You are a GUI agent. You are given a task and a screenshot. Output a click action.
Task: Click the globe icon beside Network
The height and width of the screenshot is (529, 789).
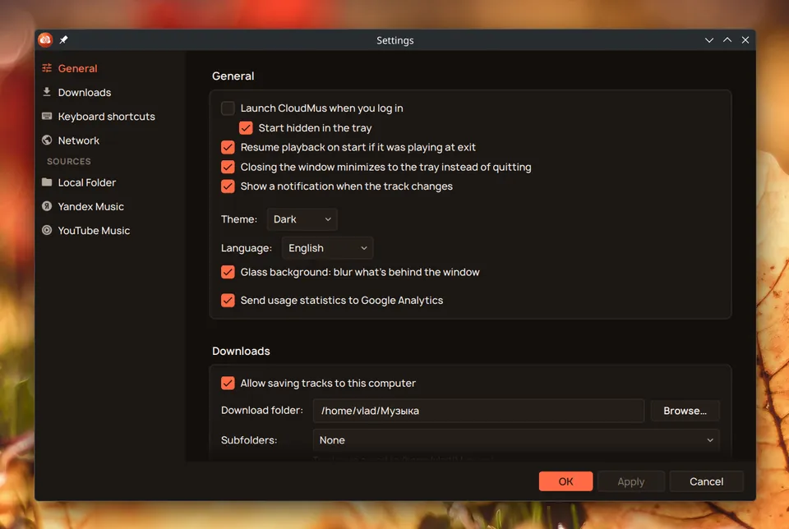[x=47, y=140]
